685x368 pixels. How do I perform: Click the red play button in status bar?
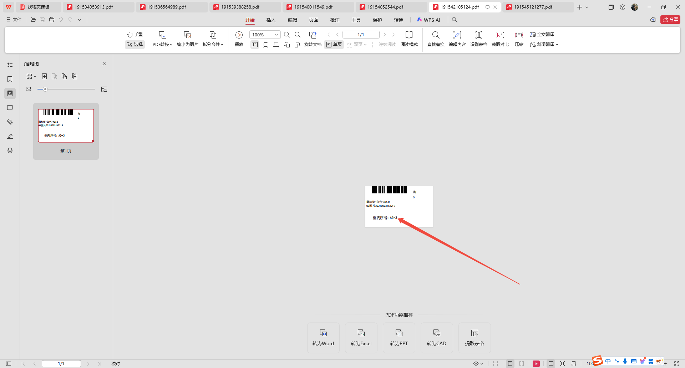click(536, 364)
